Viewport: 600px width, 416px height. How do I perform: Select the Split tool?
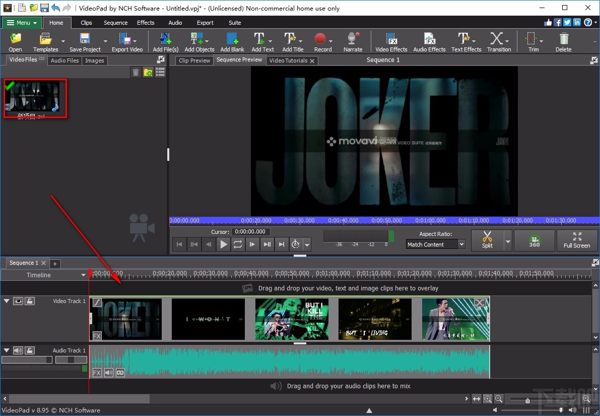[x=488, y=241]
